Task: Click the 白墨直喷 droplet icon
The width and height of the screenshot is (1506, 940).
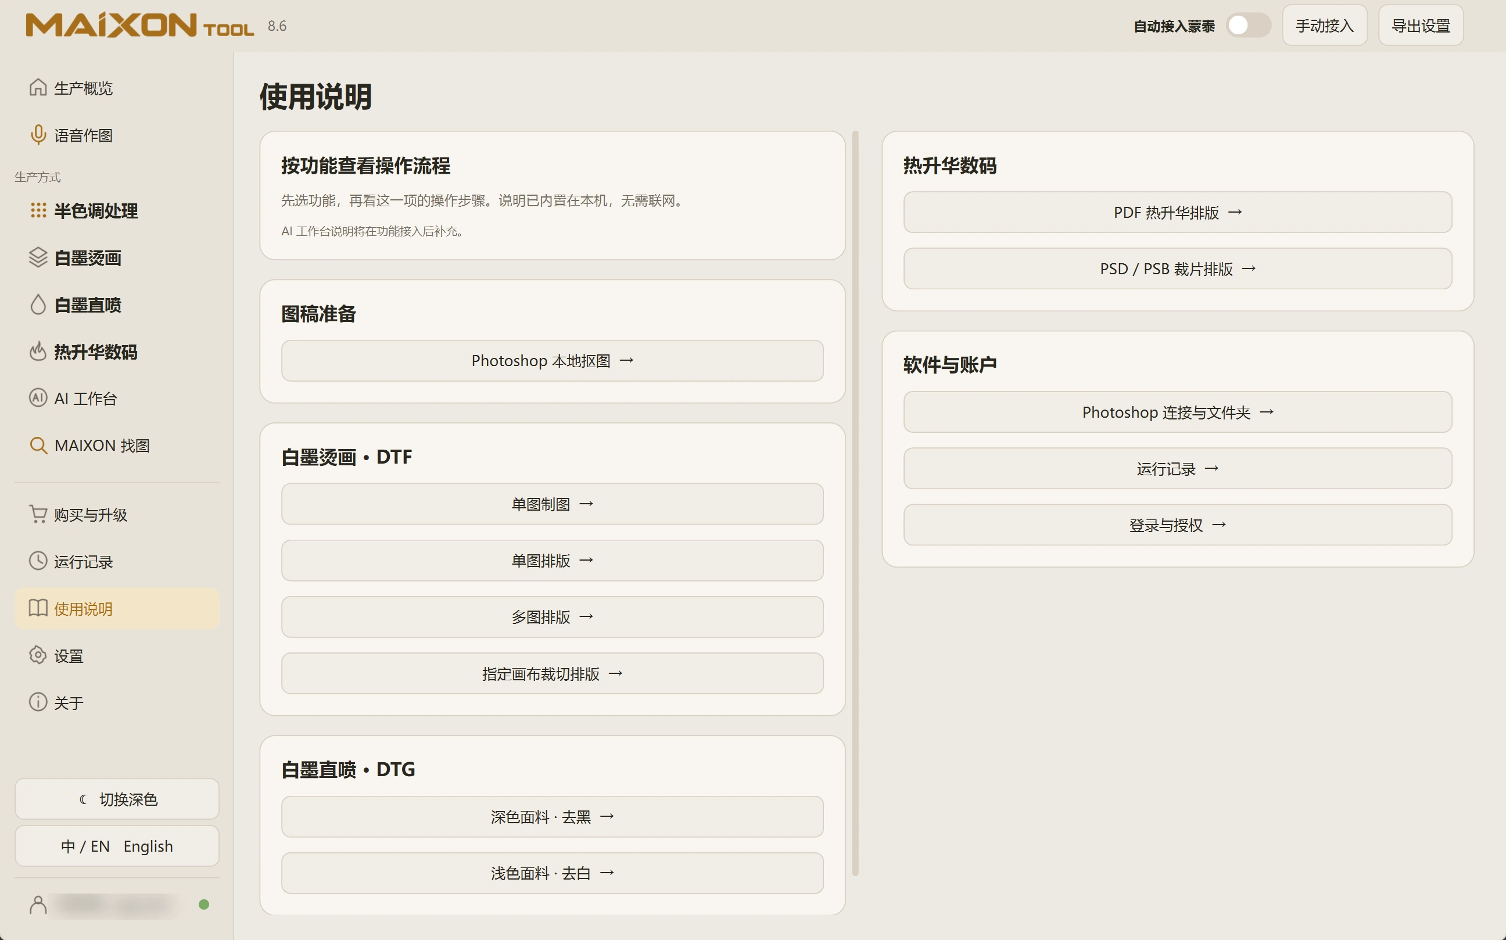Action: pyautogui.click(x=38, y=304)
